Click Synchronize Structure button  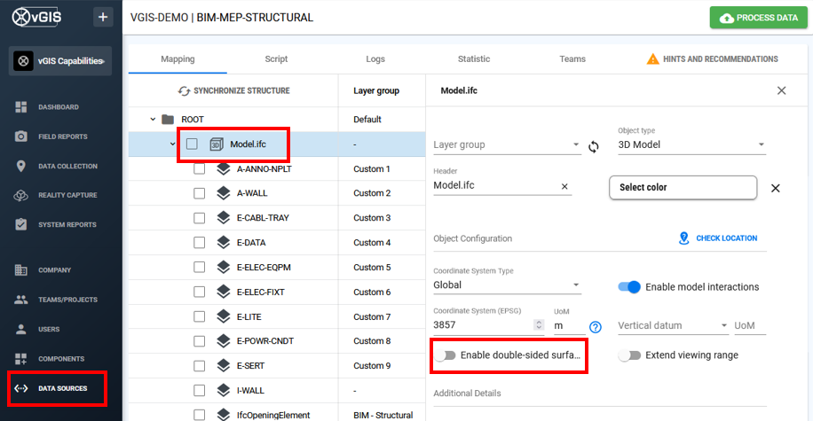pos(233,90)
